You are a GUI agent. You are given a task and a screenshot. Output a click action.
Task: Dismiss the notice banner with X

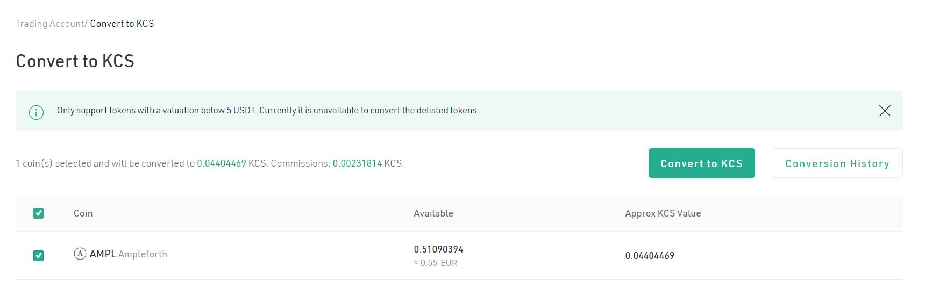(885, 111)
